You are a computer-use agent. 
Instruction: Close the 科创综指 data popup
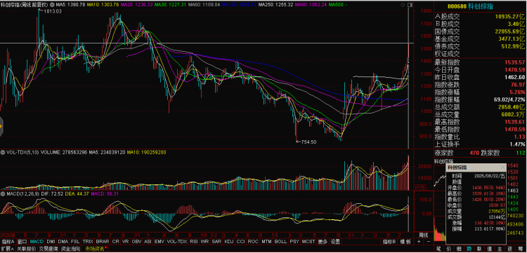[502, 167]
